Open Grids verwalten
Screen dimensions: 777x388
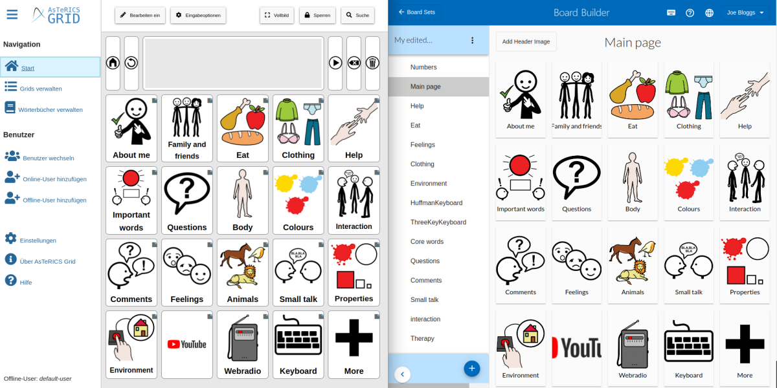tap(34, 89)
